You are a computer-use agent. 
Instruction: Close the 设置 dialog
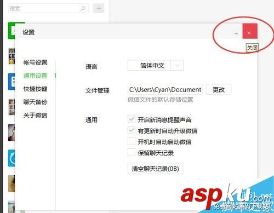[x=250, y=31]
